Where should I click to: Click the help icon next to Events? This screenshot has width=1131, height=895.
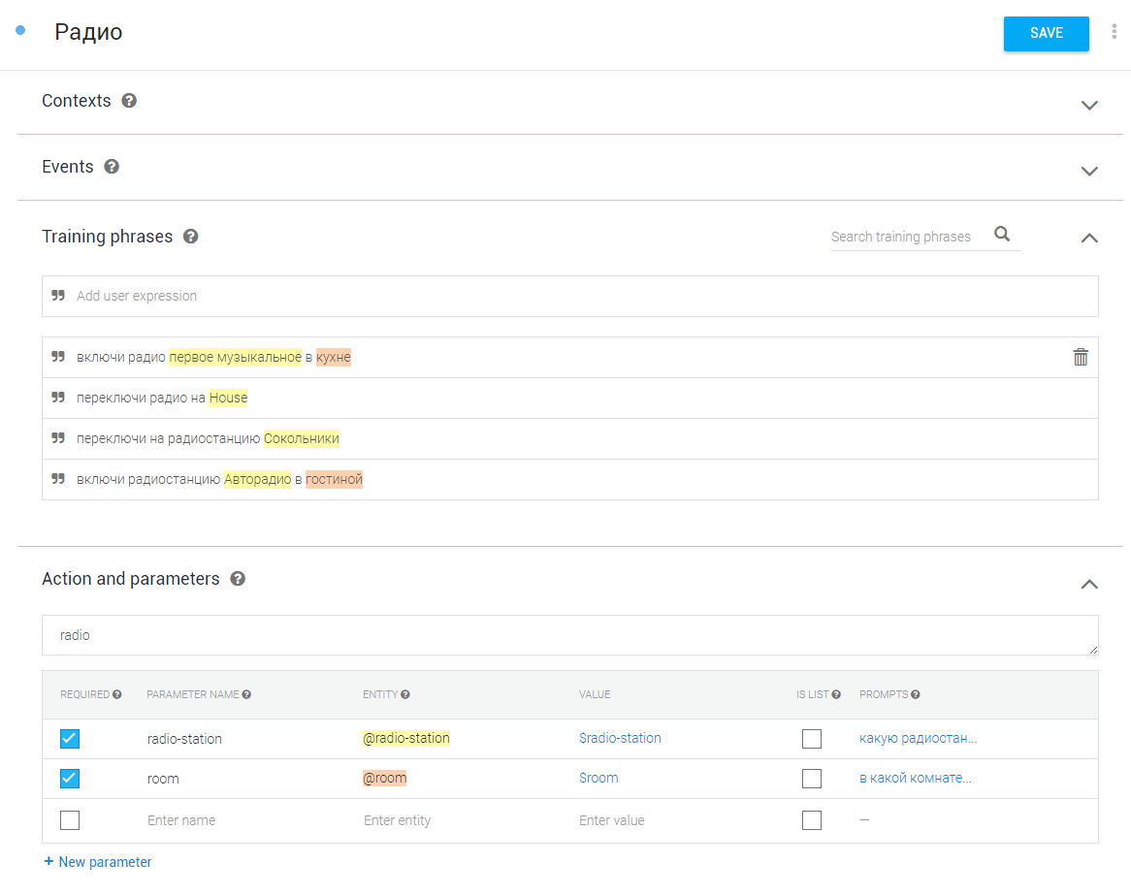pyautogui.click(x=112, y=167)
